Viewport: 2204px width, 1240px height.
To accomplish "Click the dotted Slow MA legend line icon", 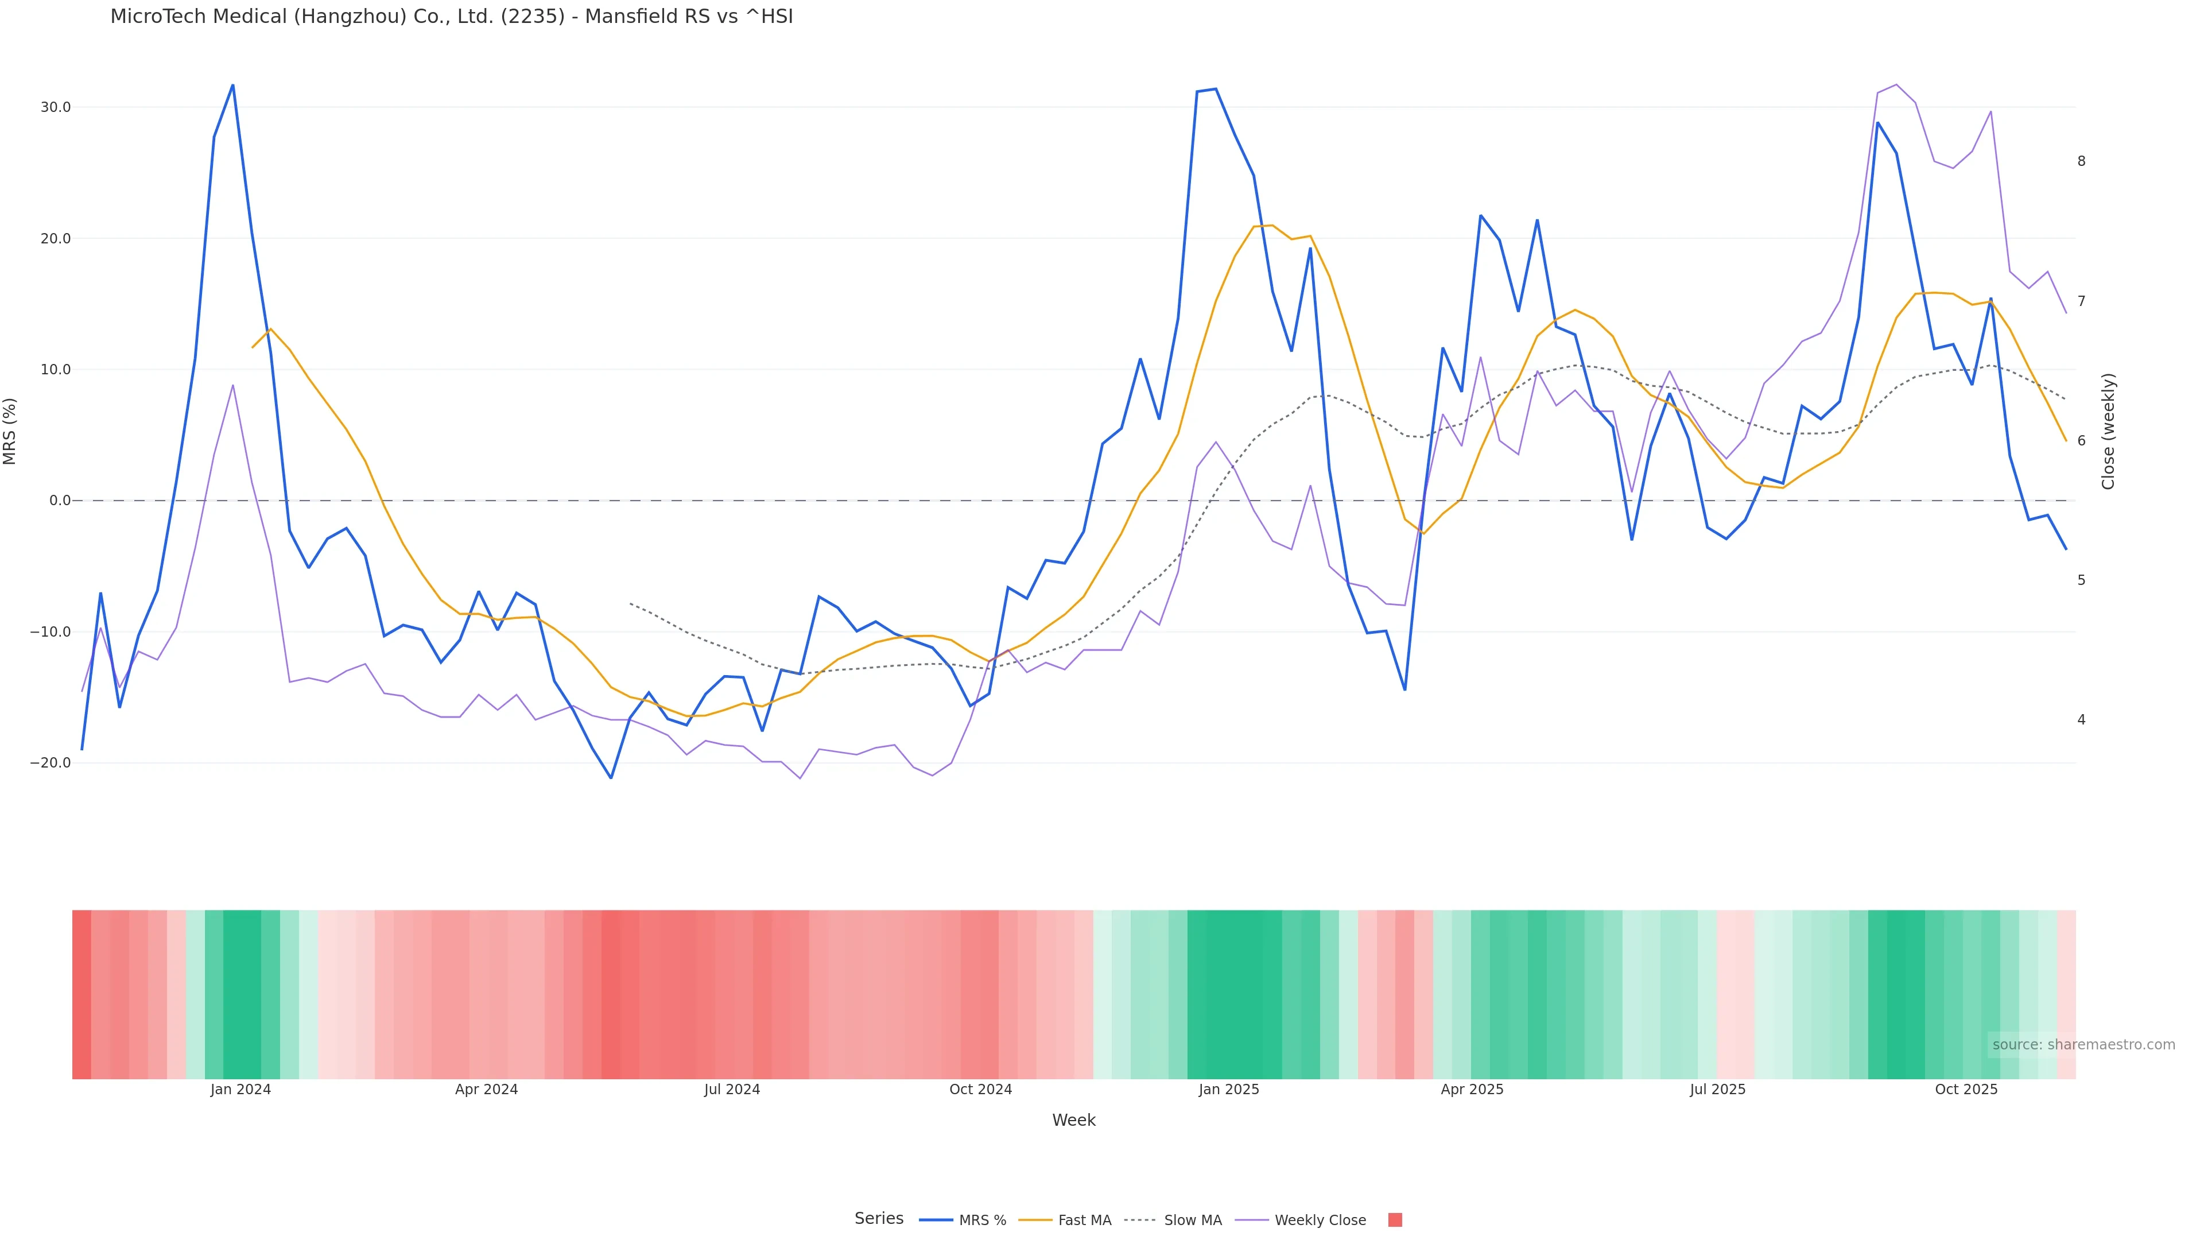I will pos(1140,1220).
